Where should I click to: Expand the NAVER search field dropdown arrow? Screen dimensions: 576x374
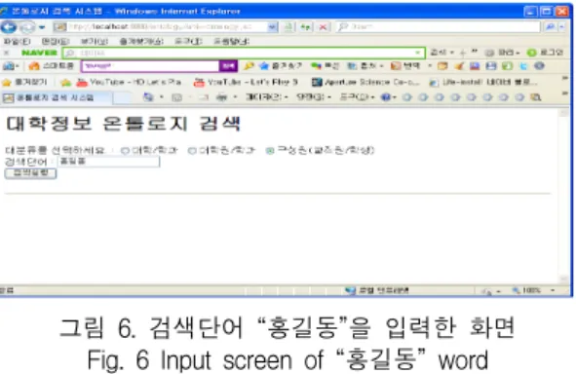point(417,53)
